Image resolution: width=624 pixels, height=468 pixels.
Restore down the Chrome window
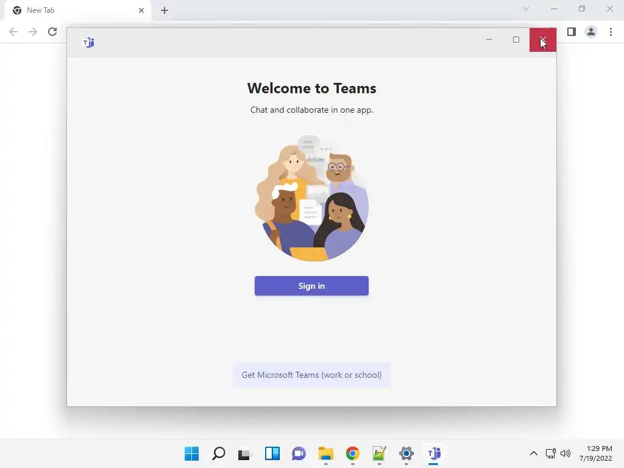[582, 9]
